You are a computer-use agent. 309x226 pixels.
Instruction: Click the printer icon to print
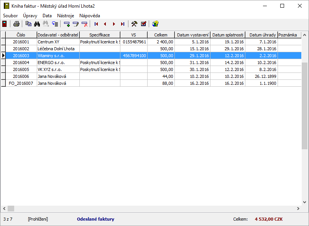16,24
